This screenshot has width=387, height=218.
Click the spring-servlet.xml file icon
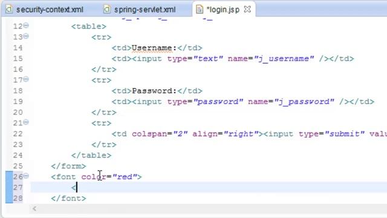(107, 10)
